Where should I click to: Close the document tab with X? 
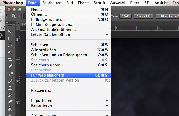[19, 24]
